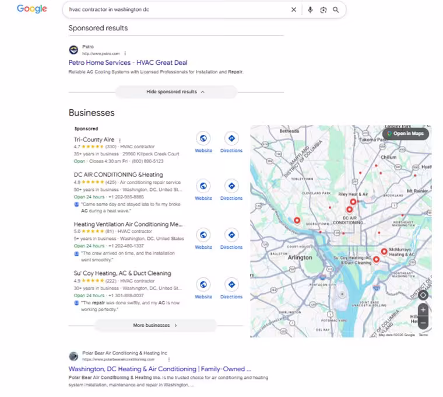The image size is (443, 397).
Task: Select Su' Coy Heating map pin
Action: (377, 259)
